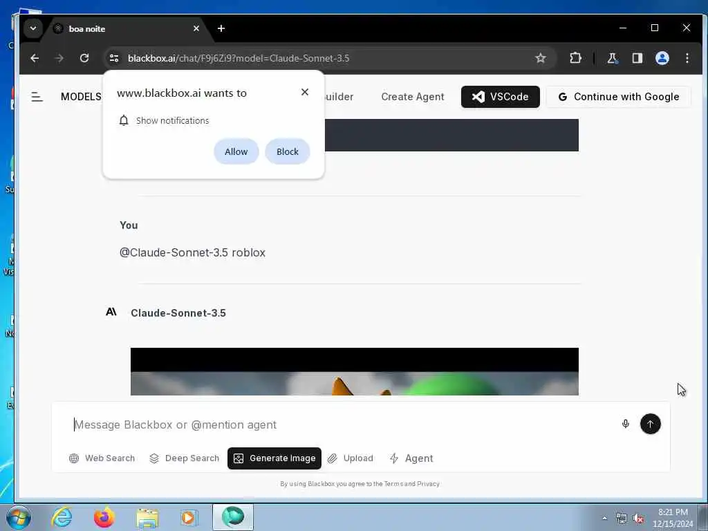Screen dimensions: 708x531
Task: Click the Claude-Sonnet-3.5 model name
Action: pyautogui.click(x=178, y=313)
